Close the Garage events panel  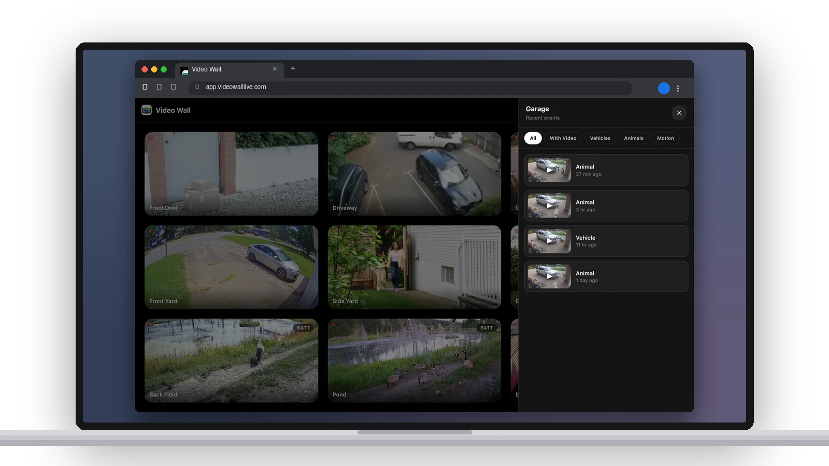click(x=679, y=113)
